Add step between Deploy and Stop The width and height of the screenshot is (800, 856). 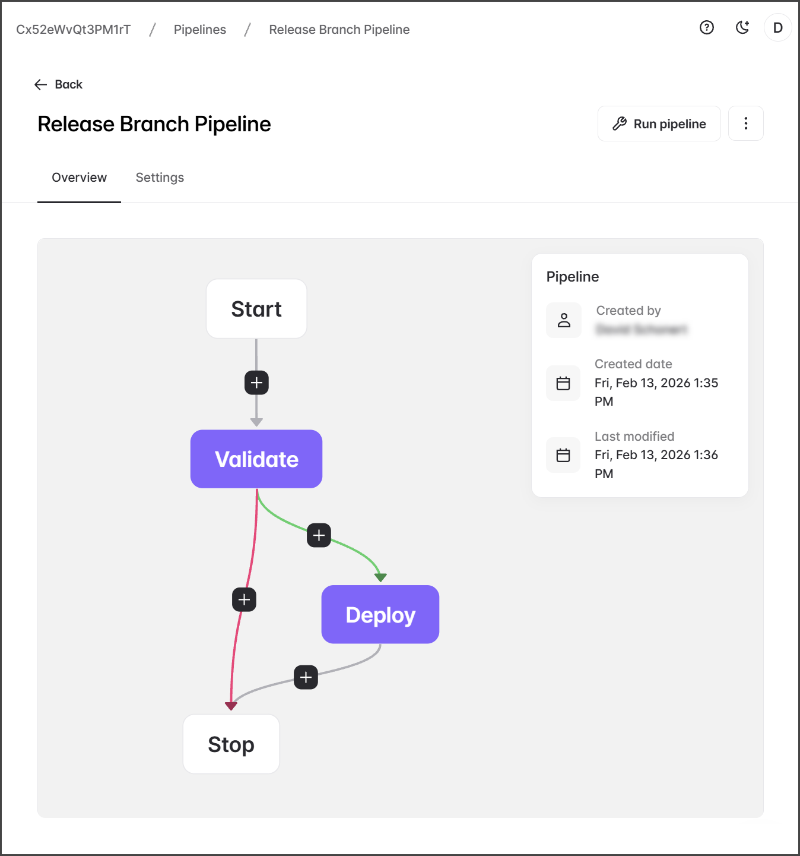[x=306, y=677]
